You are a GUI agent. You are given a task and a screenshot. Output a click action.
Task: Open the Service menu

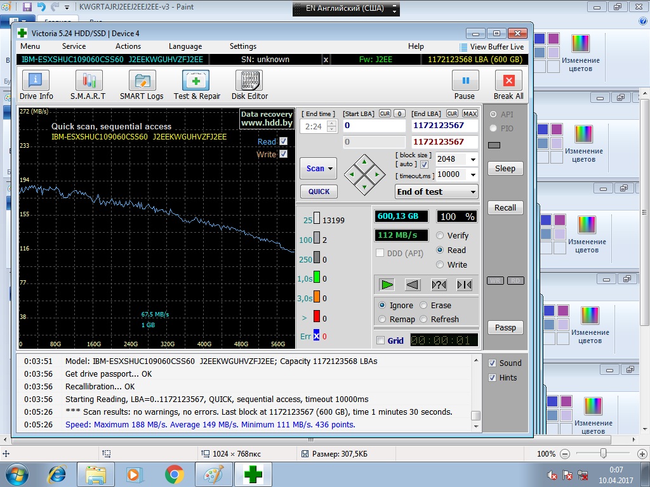pyautogui.click(x=74, y=46)
